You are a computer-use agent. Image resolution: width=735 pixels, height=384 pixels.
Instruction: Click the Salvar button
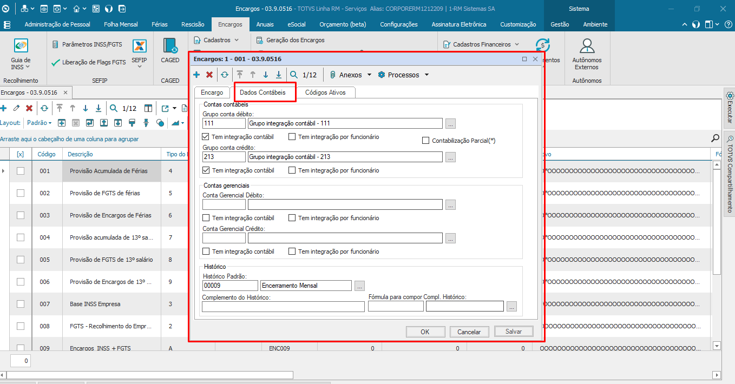tap(514, 332)
